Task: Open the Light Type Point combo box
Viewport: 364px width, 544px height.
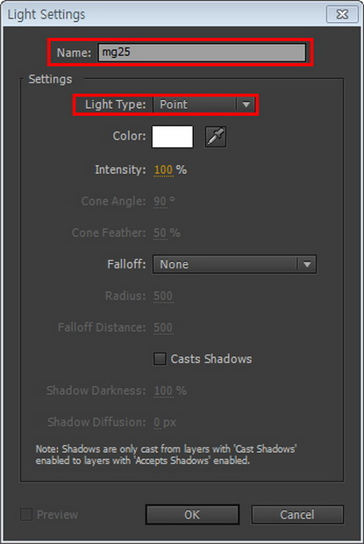Action: 203,104
